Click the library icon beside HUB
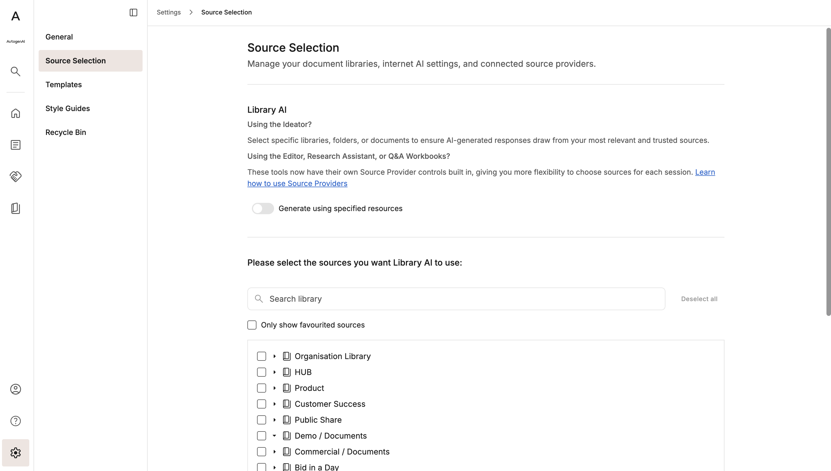This screenshot has width=831, height=471. click(287, 372)
